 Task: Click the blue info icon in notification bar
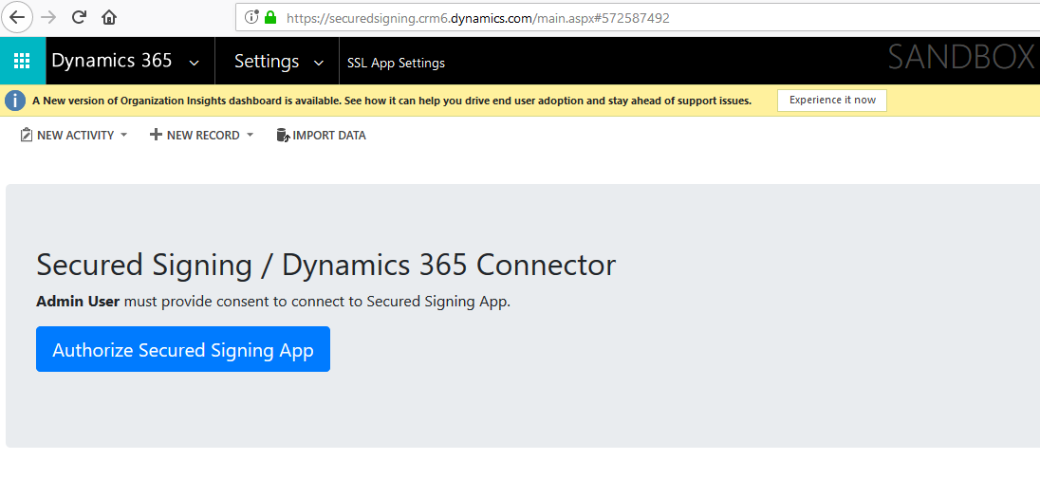point(15,101)
